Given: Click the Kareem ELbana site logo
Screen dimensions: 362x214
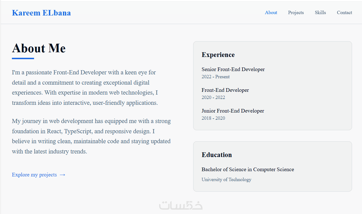Looking at the screenshot, I should tap(41, 13).
